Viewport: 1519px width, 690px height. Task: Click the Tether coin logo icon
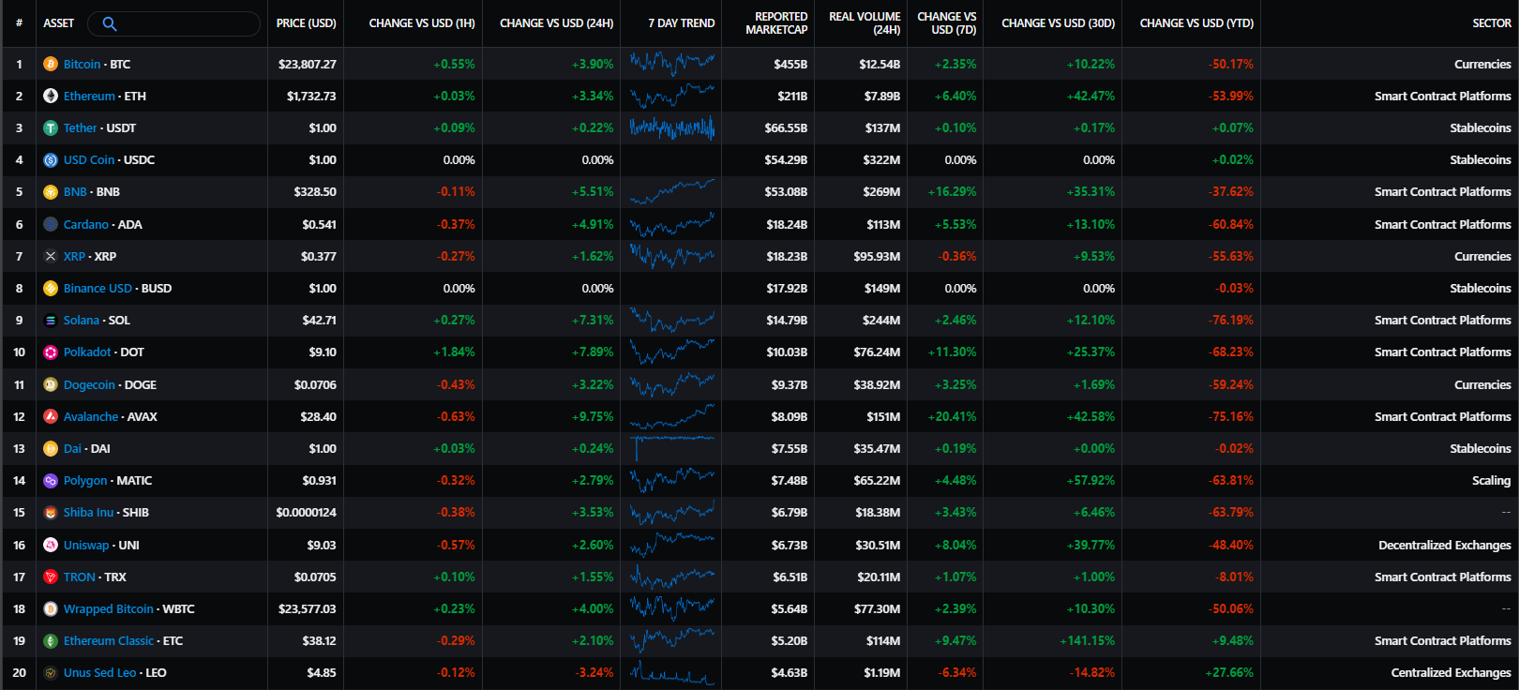click(x=51, y=128)
